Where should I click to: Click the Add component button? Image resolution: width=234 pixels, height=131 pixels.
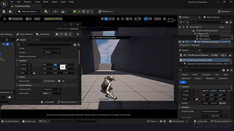pos(214,55)
